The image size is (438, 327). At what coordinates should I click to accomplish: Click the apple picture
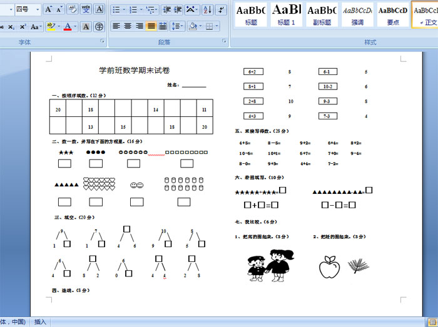(x=329, y=267)
